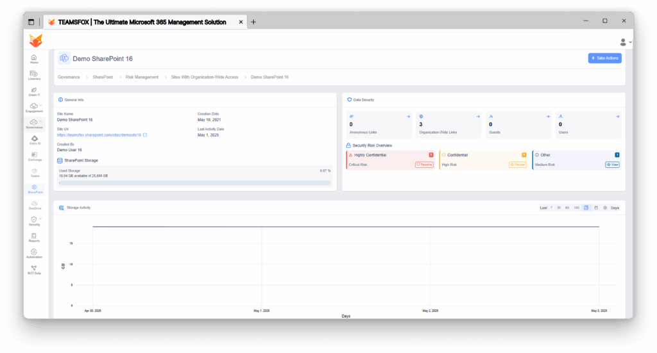This screenshot has width=657, height=353.
Task: Select last 90 days range
Action: tap(567, 208)
